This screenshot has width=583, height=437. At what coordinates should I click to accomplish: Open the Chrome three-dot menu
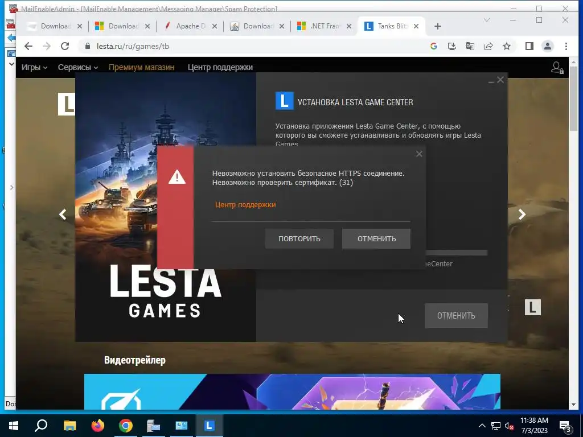[566, 46]
